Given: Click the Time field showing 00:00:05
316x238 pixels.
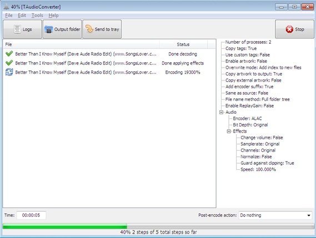Looking at the screenshot, I should click(31, 215).
